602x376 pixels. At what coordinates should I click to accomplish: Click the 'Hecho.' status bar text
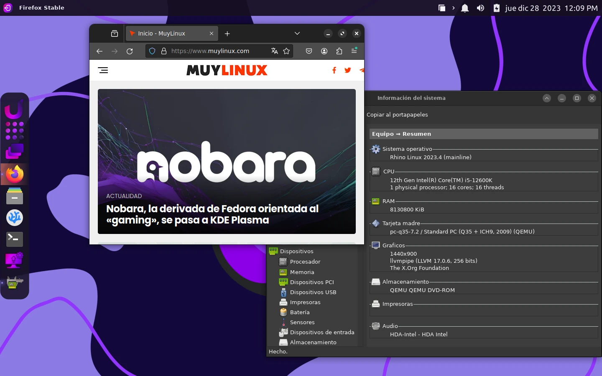click(x=278, y=352)
